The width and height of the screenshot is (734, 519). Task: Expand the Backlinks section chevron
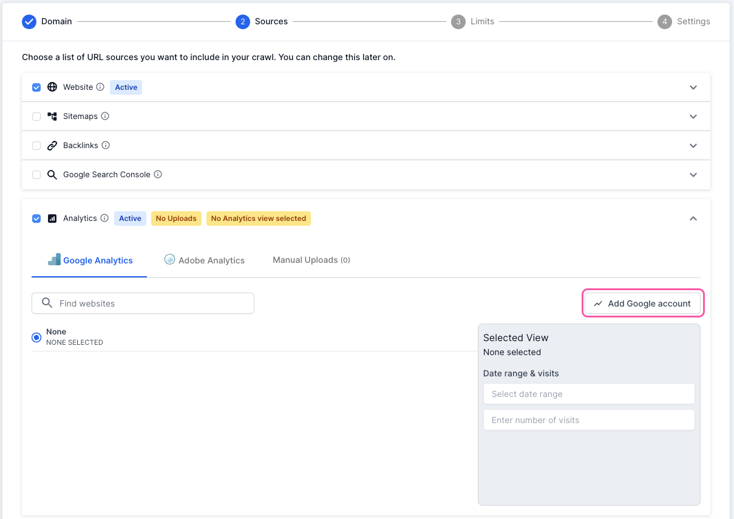[693, 146]
